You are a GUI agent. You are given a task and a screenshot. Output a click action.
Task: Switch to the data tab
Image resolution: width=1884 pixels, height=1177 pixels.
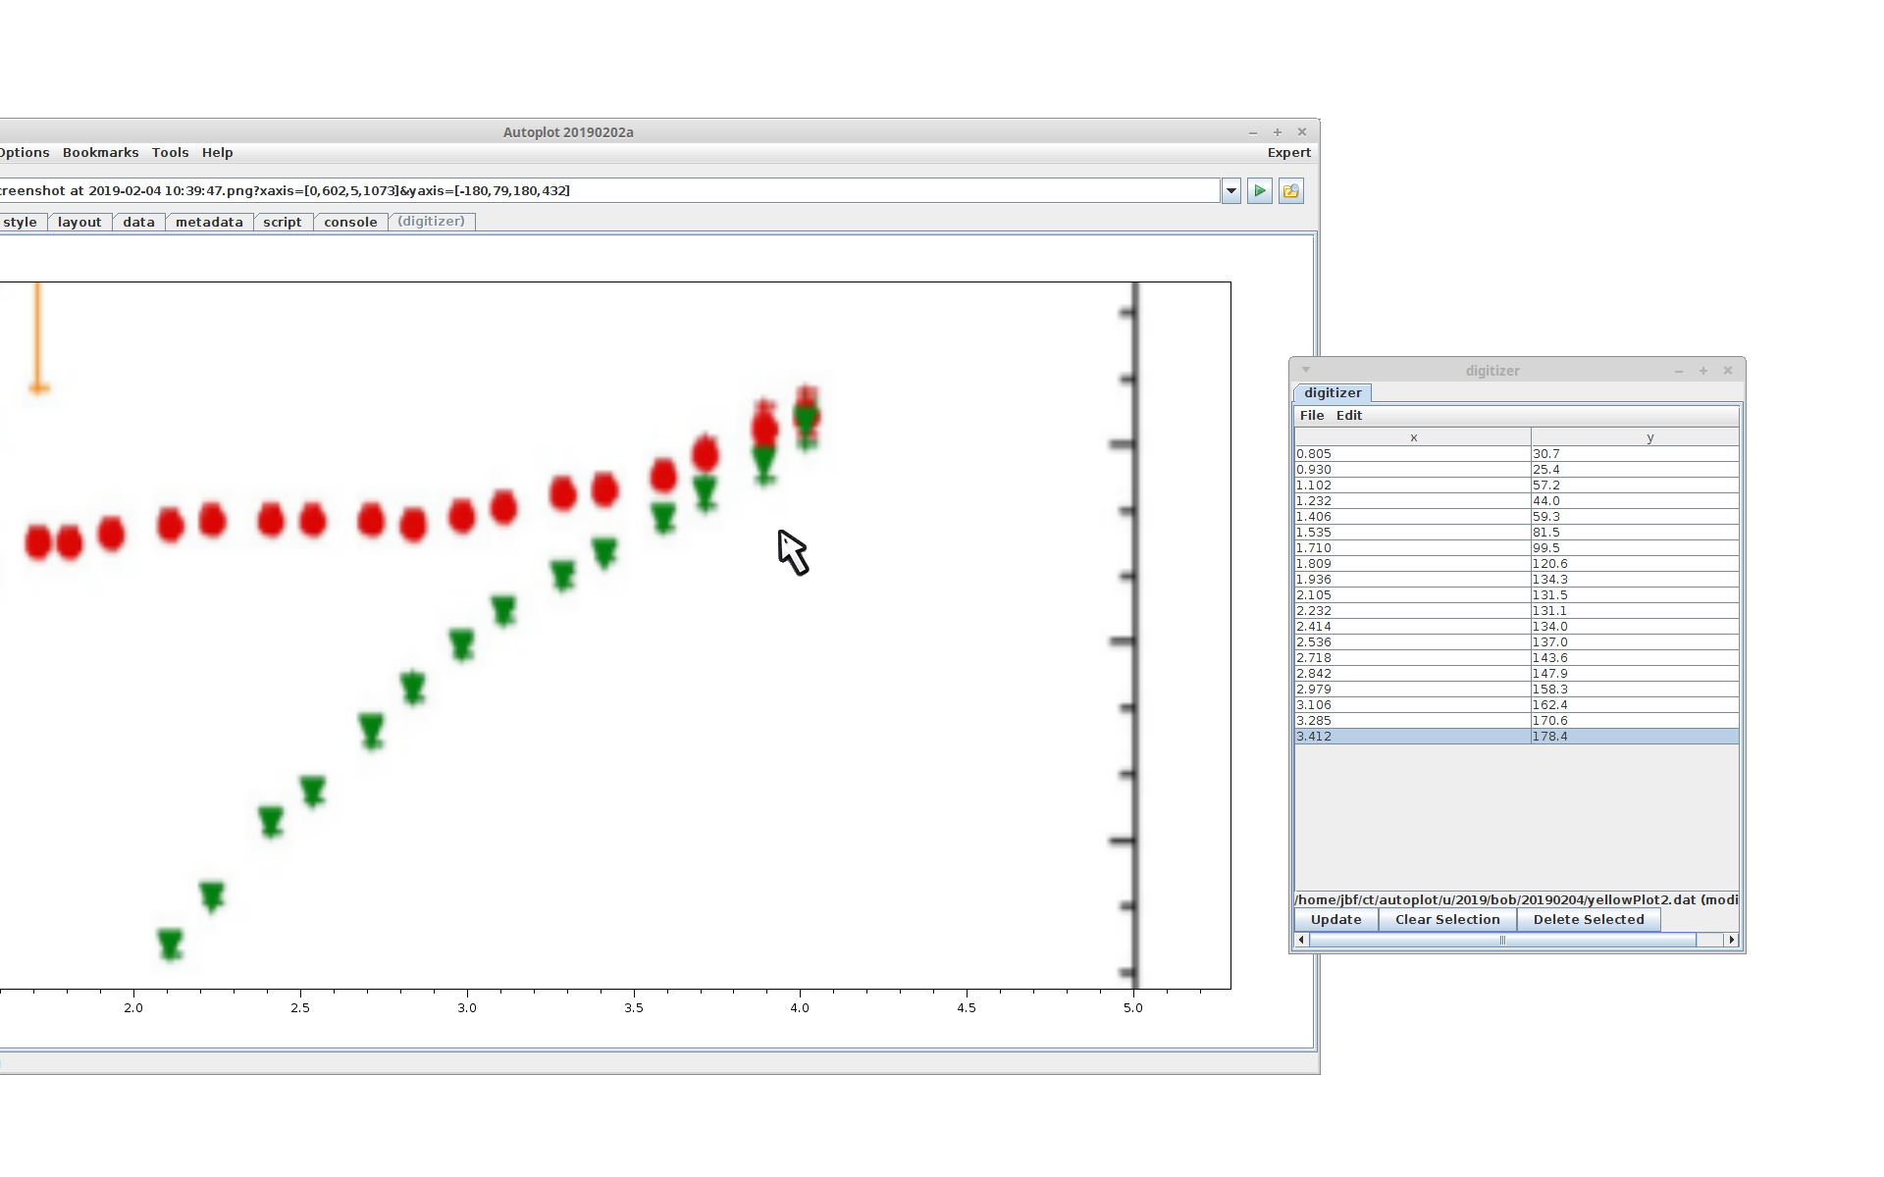click(138, 223)
